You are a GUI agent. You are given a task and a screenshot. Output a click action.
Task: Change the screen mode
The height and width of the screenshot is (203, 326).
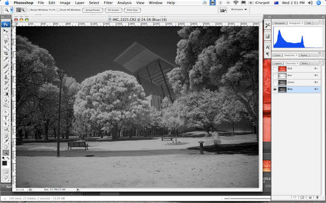coord(6,178)
